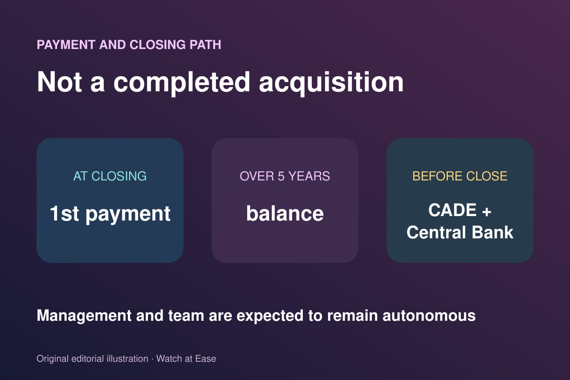Image resolution: width=570 pixels, height=380 pixels.
Task: Click the 'Not a completed acquisition' headline
Action: point(220,82)
